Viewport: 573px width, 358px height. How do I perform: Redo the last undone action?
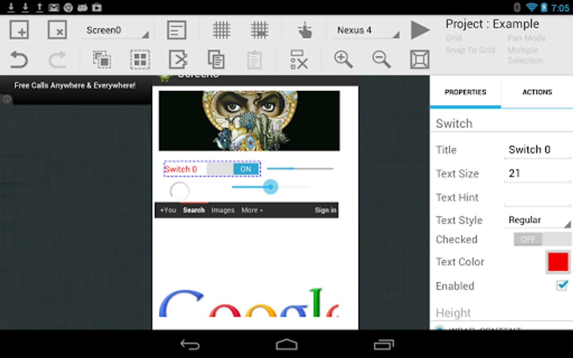[x=57, y=60]
